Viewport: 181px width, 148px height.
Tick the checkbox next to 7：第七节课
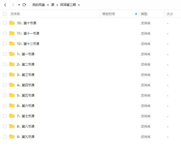pos(5,116)
